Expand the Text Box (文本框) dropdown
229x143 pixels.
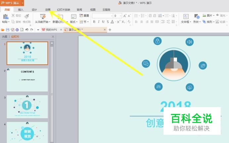[x=190, y=22]
